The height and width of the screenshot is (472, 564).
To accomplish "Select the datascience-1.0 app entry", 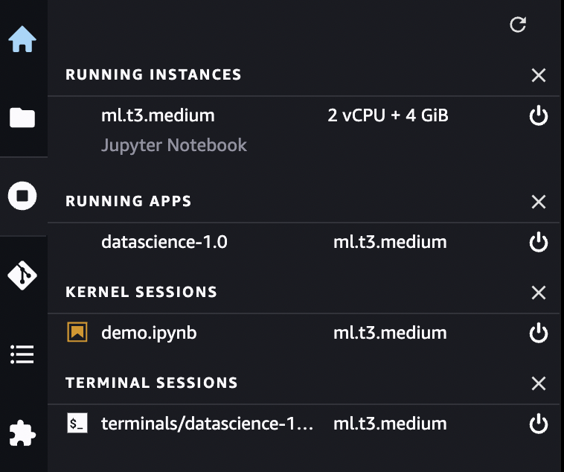I will (x=164, y=242).
